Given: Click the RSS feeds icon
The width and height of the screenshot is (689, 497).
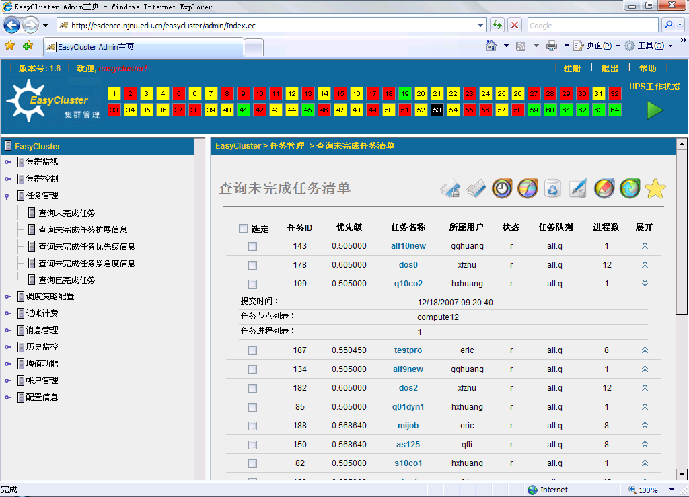Looking at the screenshot, I should click(x=521, y=46).
